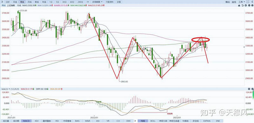Open the MACD indicator dropdown arrow

[9, 89]
